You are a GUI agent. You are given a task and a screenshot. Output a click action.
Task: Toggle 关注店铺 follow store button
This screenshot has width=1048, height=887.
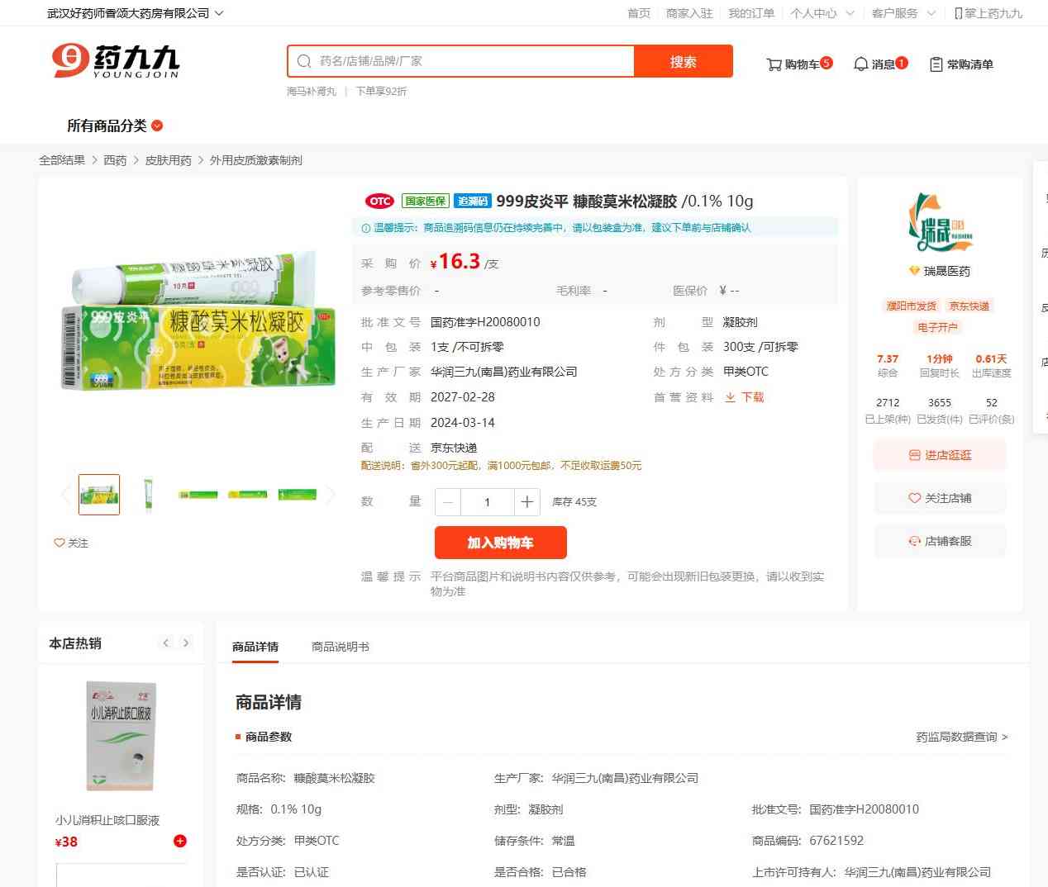click(940, 498)
